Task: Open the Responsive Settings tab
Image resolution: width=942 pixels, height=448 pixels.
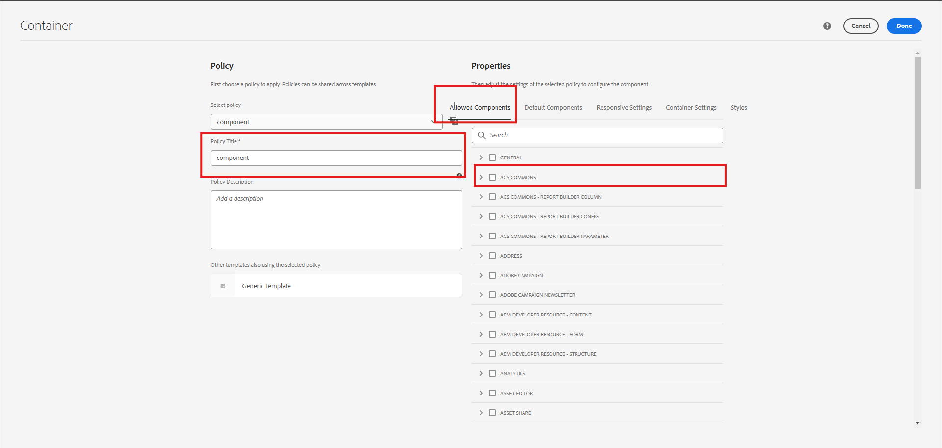Action: 624,108
